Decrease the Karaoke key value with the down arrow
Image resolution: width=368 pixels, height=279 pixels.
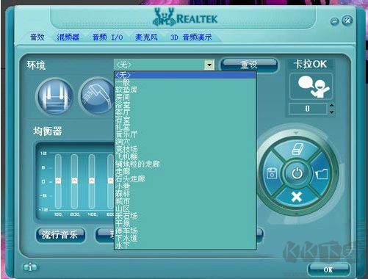coord(331,112)
